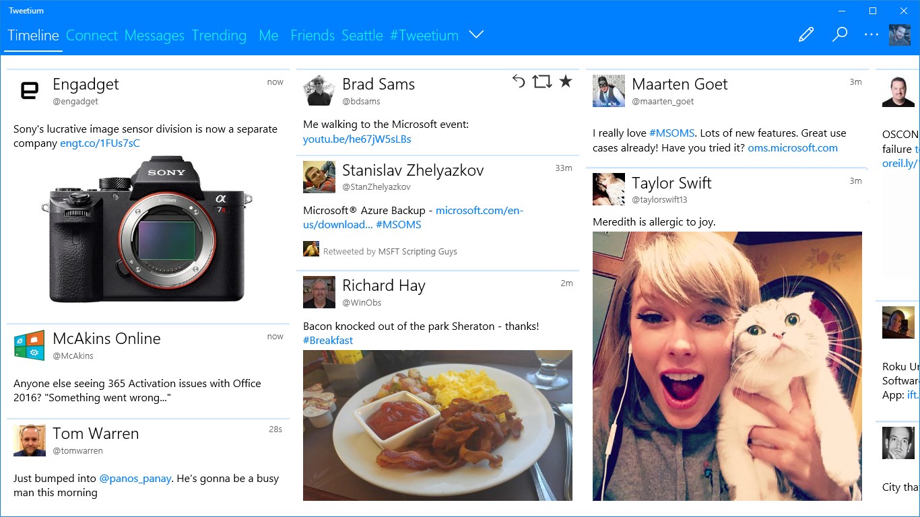Open Taylor Swift's cat selfie photo

tap(727, 366)
